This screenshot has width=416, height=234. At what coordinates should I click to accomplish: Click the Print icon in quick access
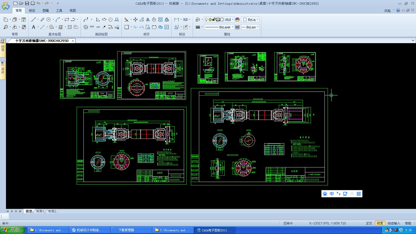(33, 3)
